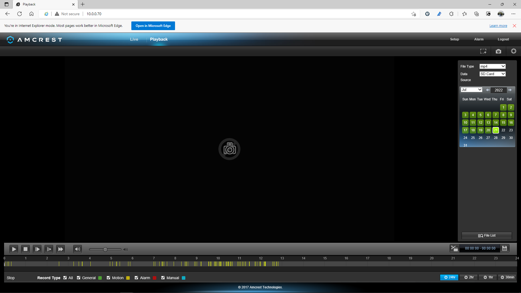Click the Amcrest logo
The image size is (521, 293).
34,40
